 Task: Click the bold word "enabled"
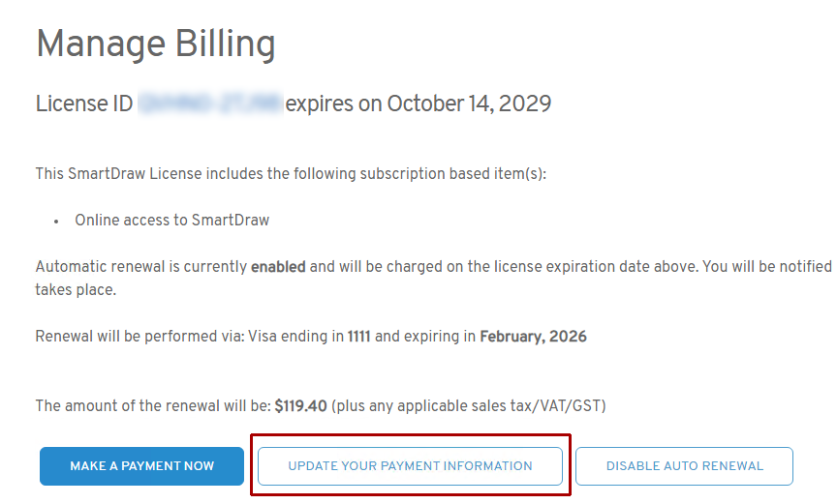click(x=278, y=266)
